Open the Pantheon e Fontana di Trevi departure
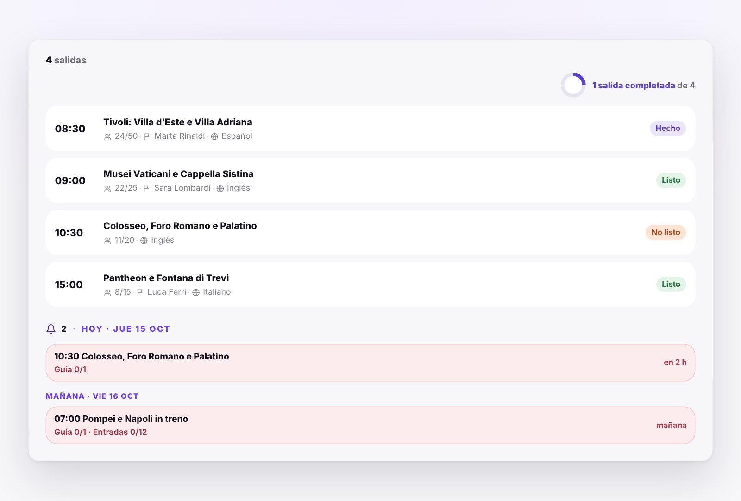This screenshot has width=741, height=501. pyautogui.click(x=370, y=284)
